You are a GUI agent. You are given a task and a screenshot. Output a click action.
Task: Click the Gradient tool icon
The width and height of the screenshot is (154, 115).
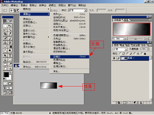tap(10, 47)
